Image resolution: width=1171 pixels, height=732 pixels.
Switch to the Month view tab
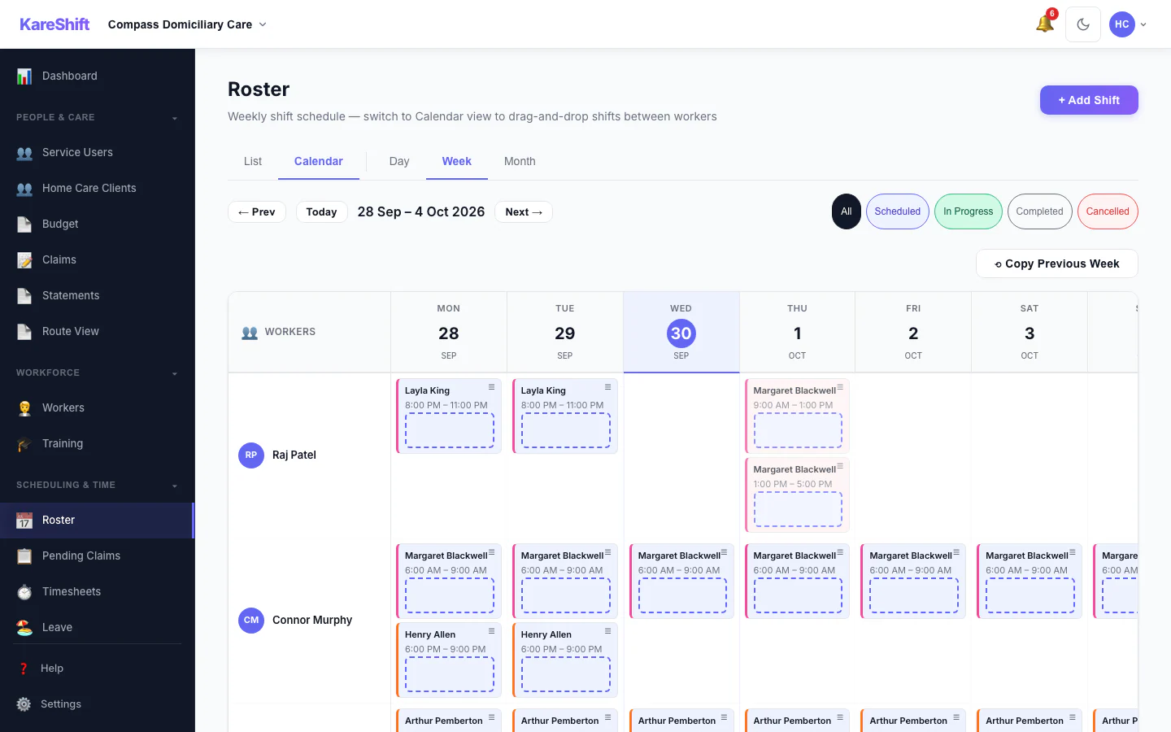tap(520, 161)
